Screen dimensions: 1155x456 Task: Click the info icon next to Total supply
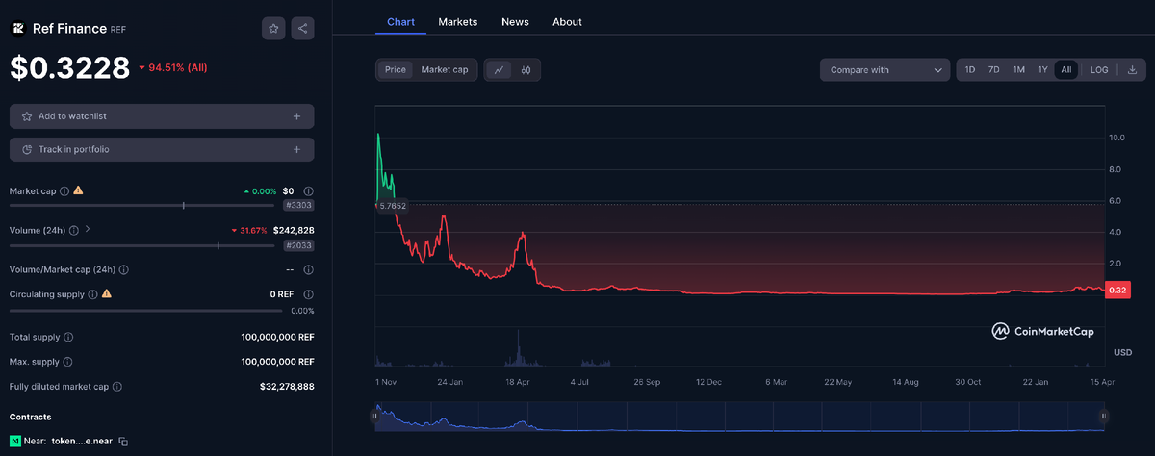click(68, 338)
